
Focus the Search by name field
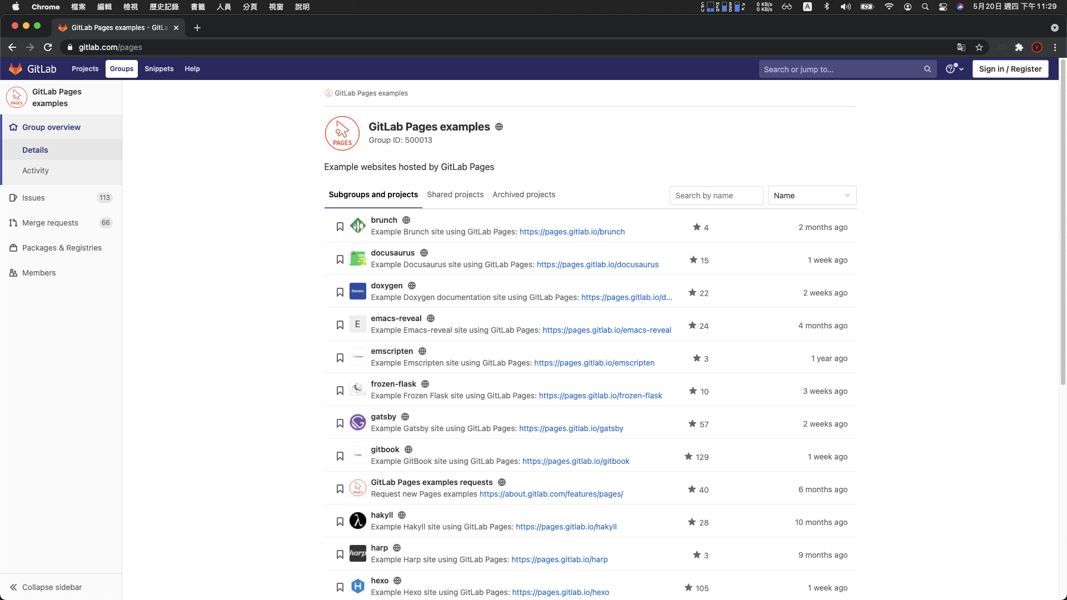[716, 196]
